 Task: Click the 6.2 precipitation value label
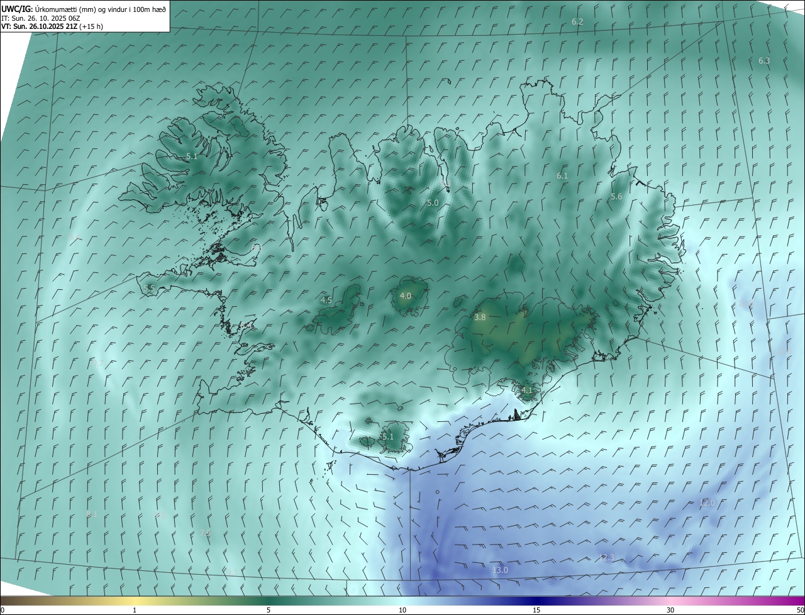tap(577, 22)
